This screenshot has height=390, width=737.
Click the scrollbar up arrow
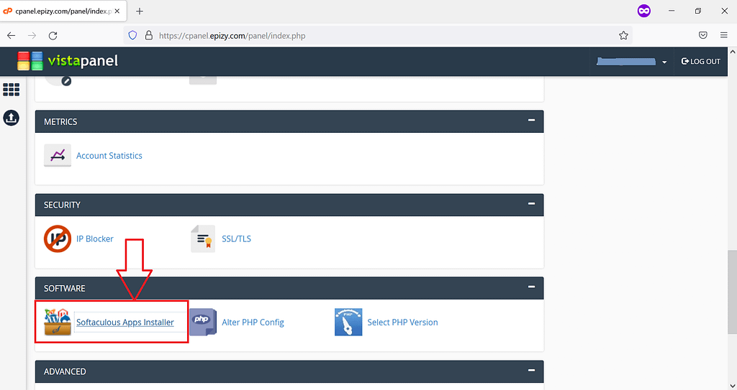pyautogui.click(x=732, y=52)
